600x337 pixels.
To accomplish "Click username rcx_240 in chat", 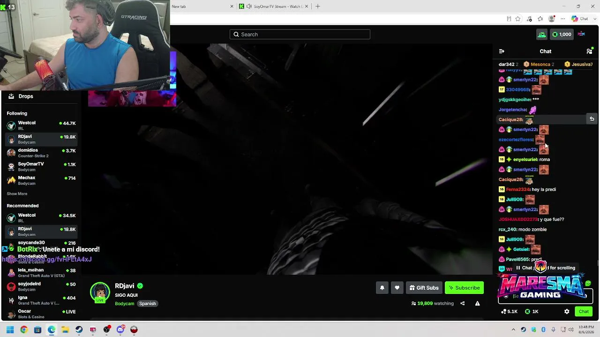I will point(507,229).
